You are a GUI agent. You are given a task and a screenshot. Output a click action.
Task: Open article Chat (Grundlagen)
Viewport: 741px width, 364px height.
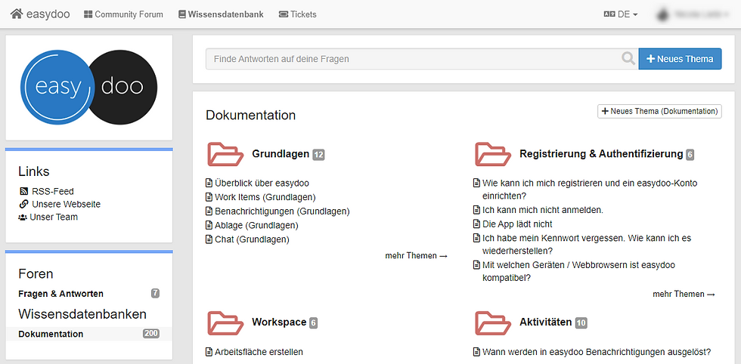coord(252,239)
